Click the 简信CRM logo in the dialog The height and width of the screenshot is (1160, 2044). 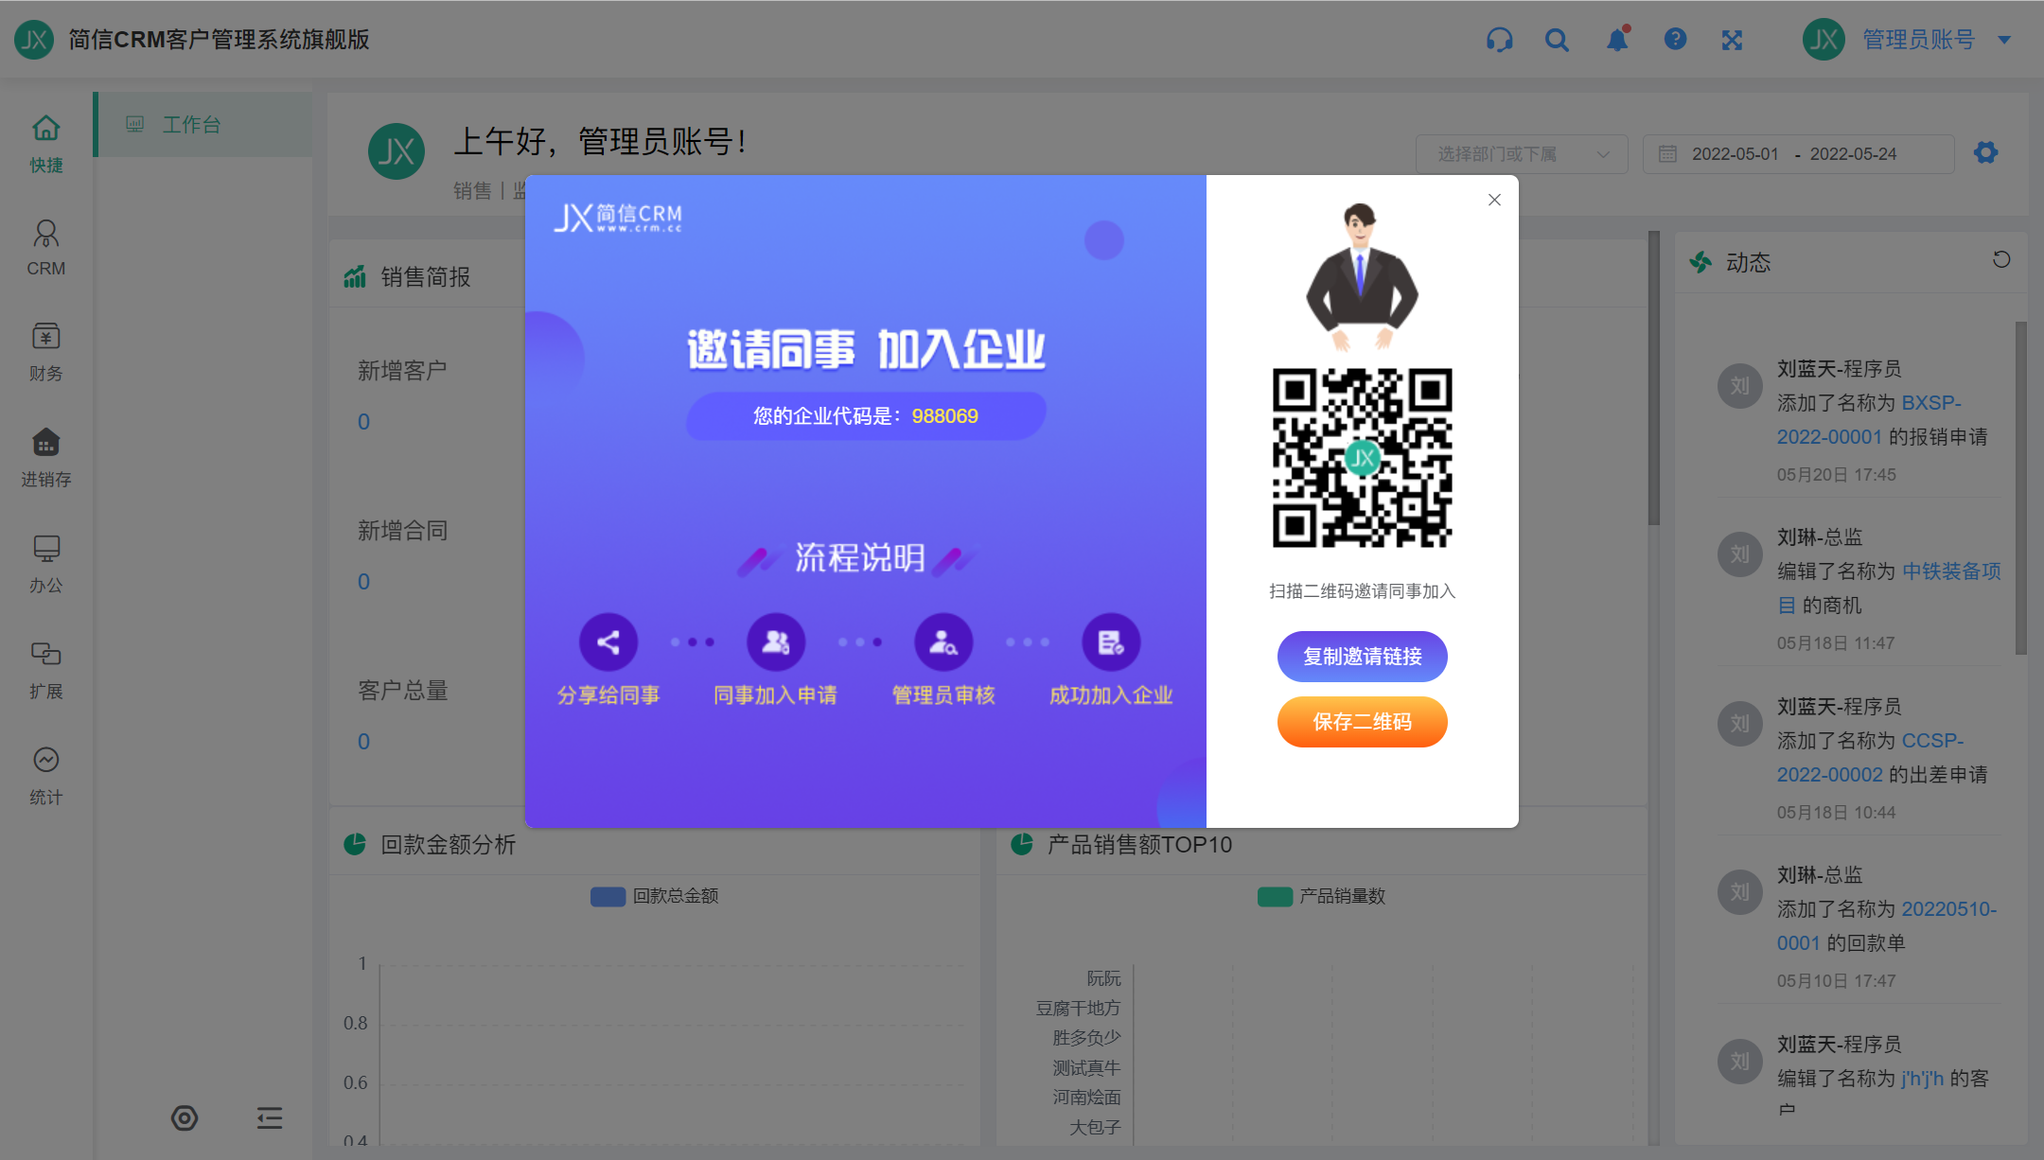tap(618, 218)
